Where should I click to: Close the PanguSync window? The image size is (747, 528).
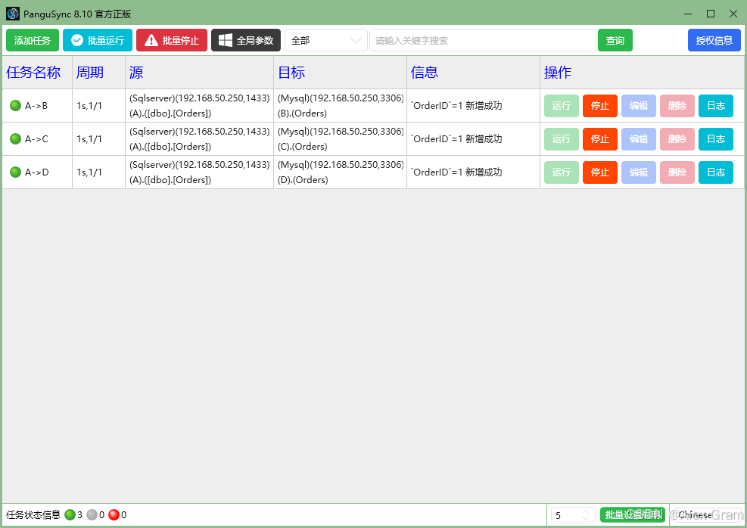[733, 14]
